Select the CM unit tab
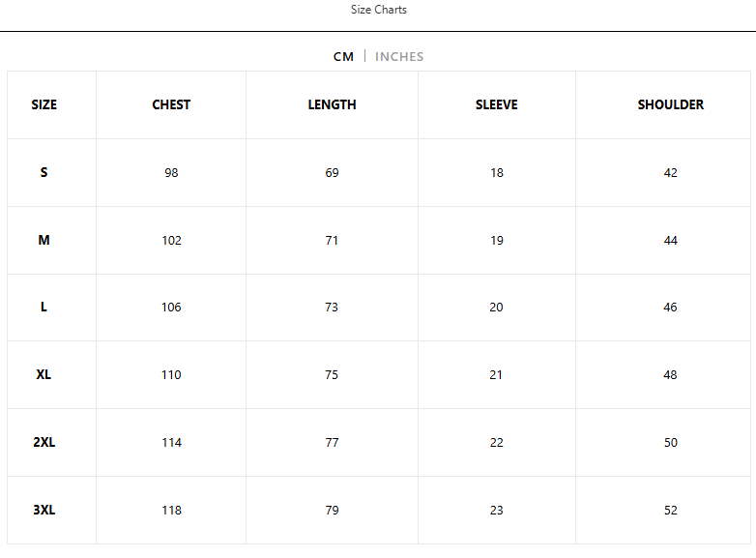The height and width of the screenshot is (558, 756). point(343,56)
